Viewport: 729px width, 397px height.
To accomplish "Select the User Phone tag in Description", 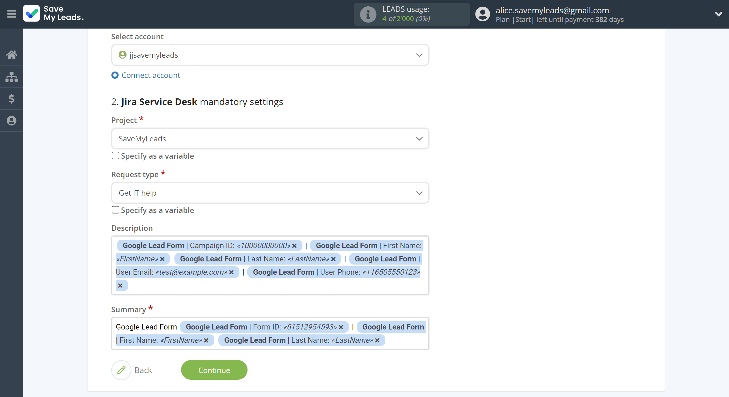I will tap(334, 272).
